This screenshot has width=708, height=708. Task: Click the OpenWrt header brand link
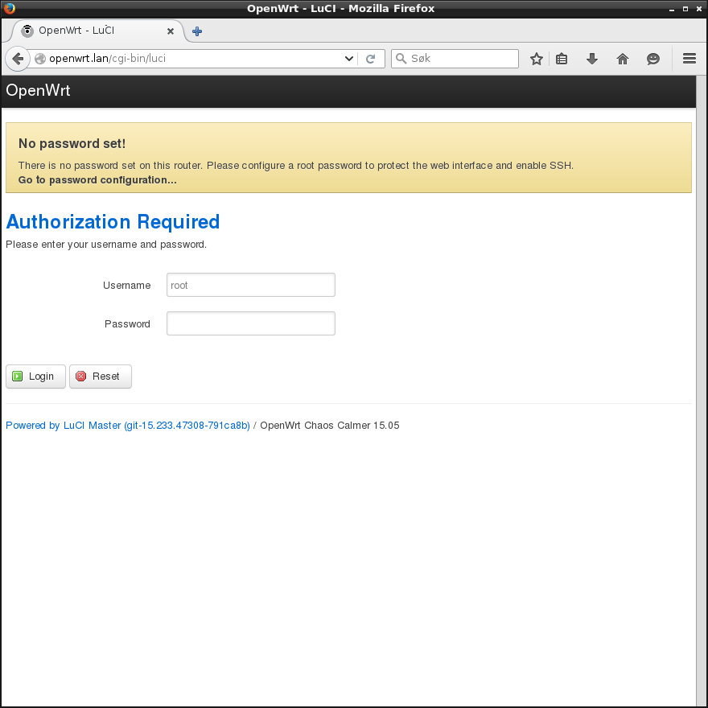pos(38,90)
